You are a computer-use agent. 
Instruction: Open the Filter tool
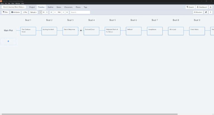5,12
